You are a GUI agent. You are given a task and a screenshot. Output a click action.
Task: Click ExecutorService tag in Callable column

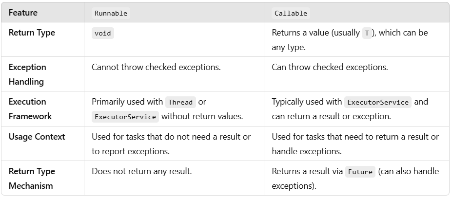pos(378,102)
